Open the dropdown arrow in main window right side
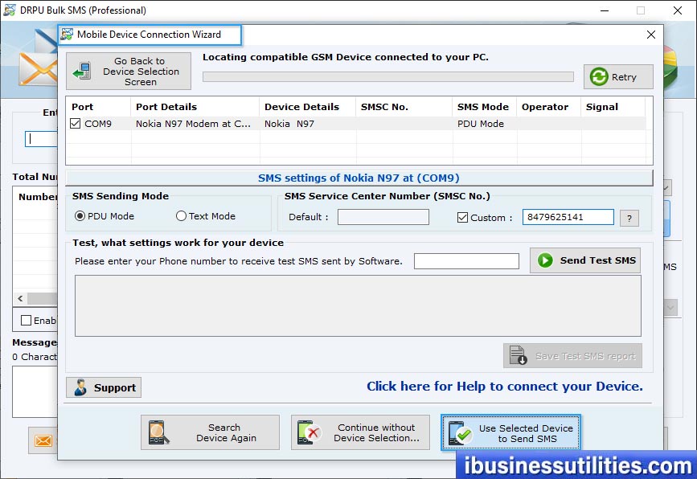 (x=670, y=308)
